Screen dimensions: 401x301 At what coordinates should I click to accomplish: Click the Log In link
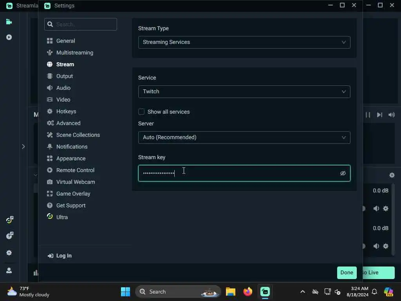pos(60,256)
